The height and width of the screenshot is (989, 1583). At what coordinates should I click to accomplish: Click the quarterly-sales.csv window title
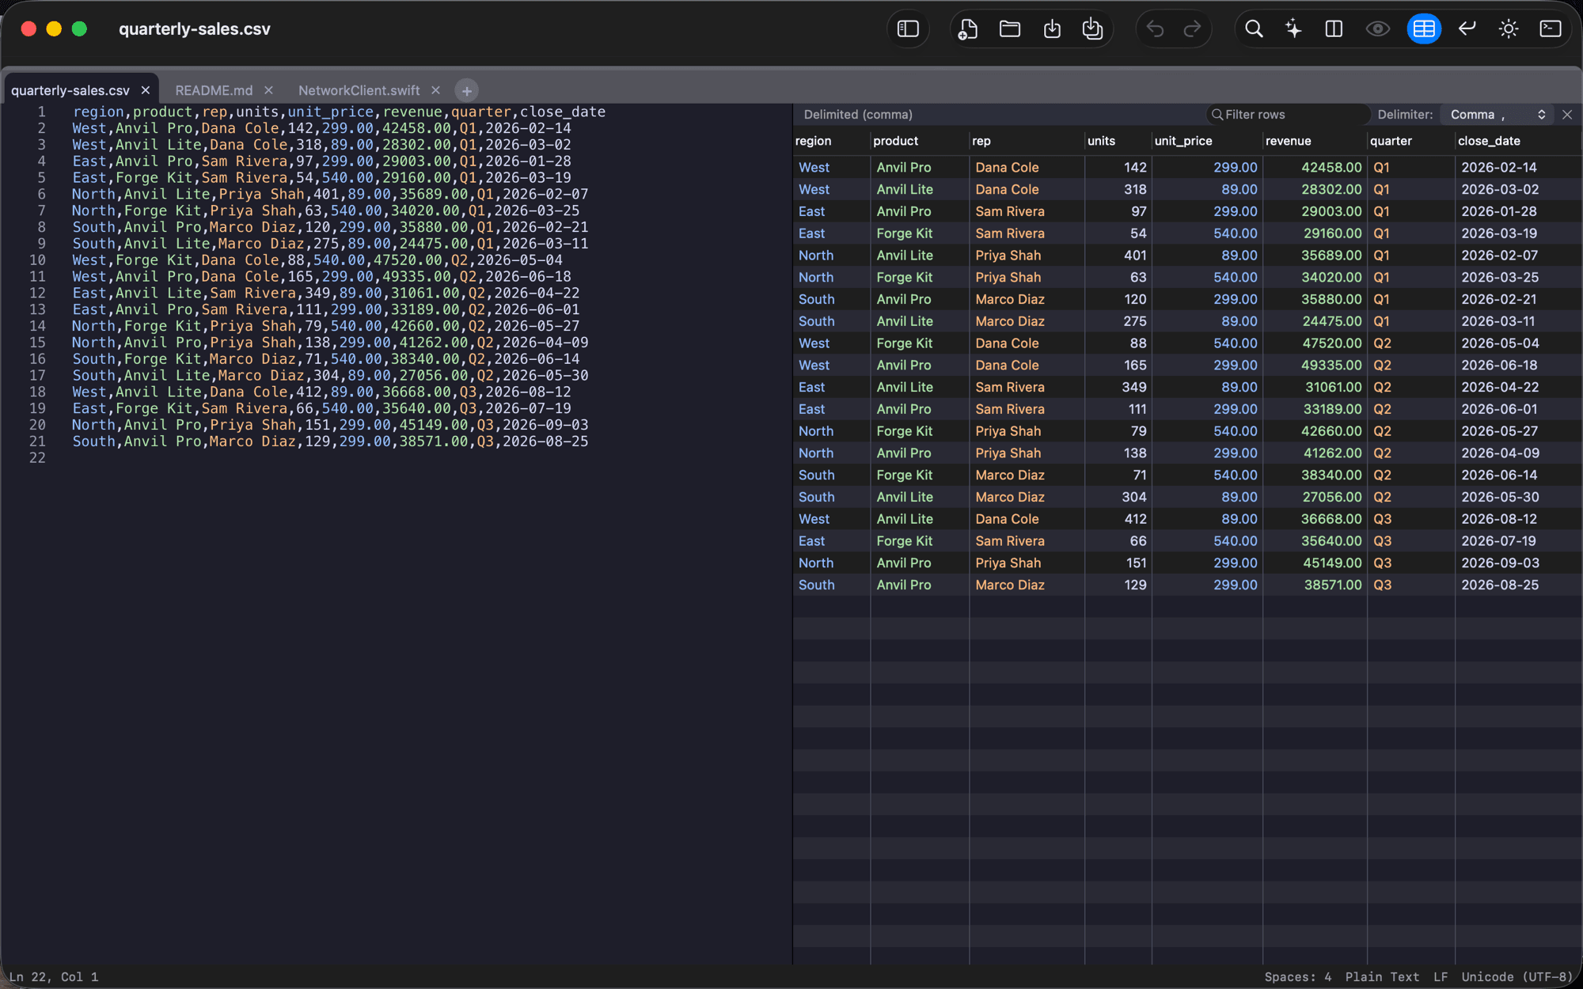click(x=195, y=29)
